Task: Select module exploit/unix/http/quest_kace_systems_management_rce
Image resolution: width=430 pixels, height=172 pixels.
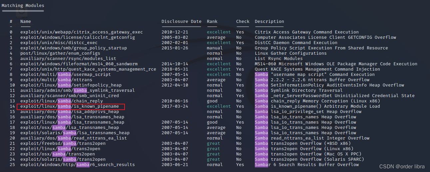Action: (x=88, y=69)
